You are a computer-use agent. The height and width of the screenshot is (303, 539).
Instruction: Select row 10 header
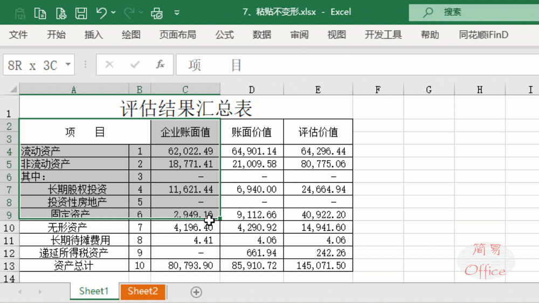coord(9,228)
